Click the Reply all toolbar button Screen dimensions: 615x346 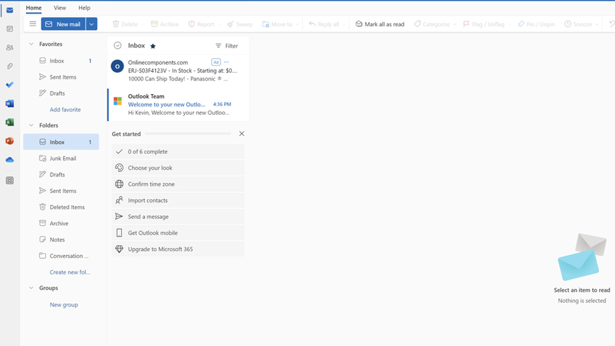[324, 24]
